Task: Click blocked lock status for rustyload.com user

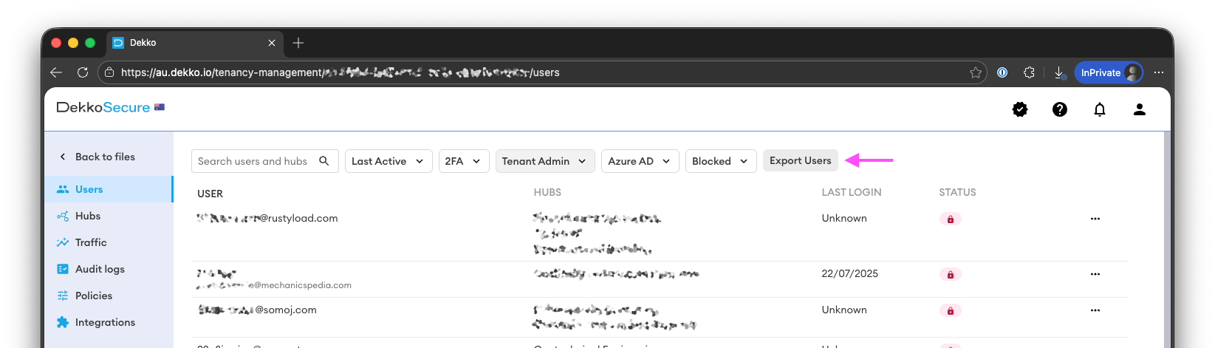Action: pos(951,219)
